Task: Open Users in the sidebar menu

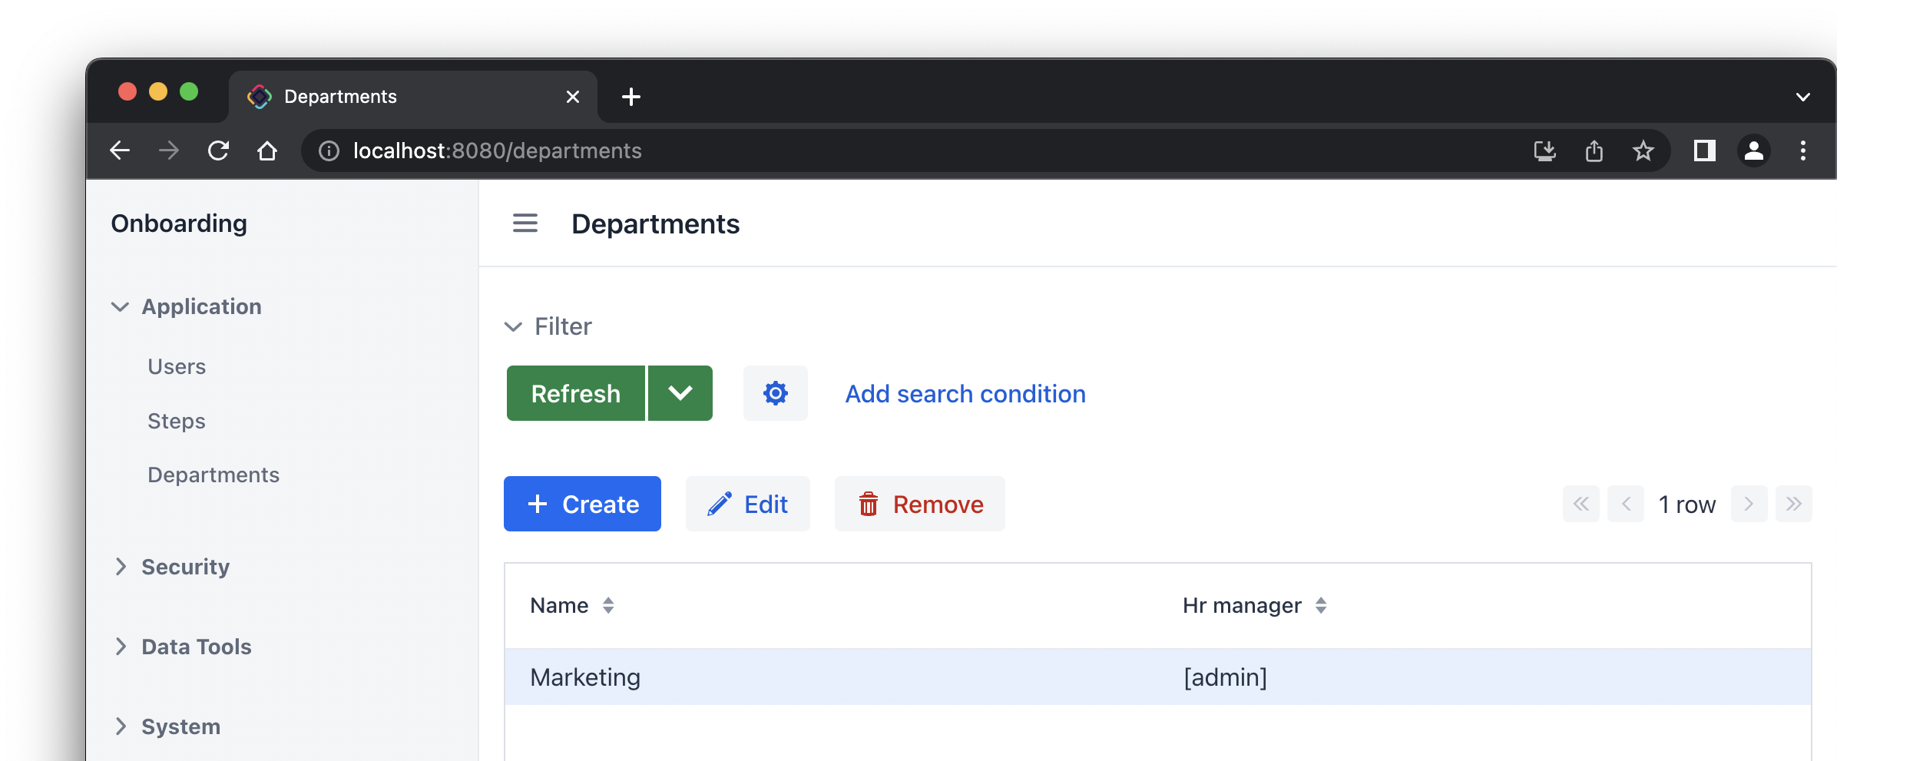Action: coord(177,366)
